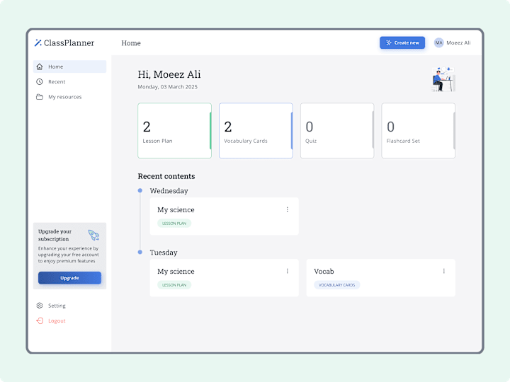Viewport: 510px width, 382px height.
Task: Click the Tuesday timeline marker dot
Action: 140,252
